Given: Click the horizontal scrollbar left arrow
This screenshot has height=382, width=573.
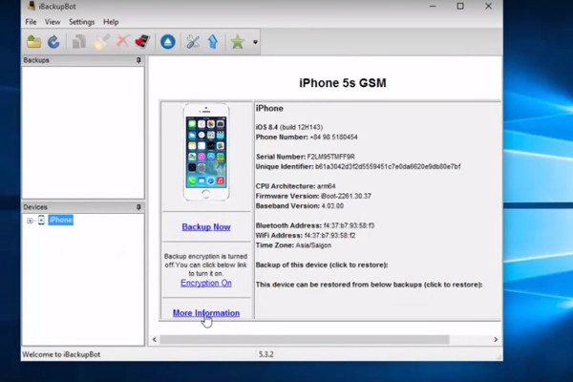Looking at the screenshot, I should [x=155, y=340].
